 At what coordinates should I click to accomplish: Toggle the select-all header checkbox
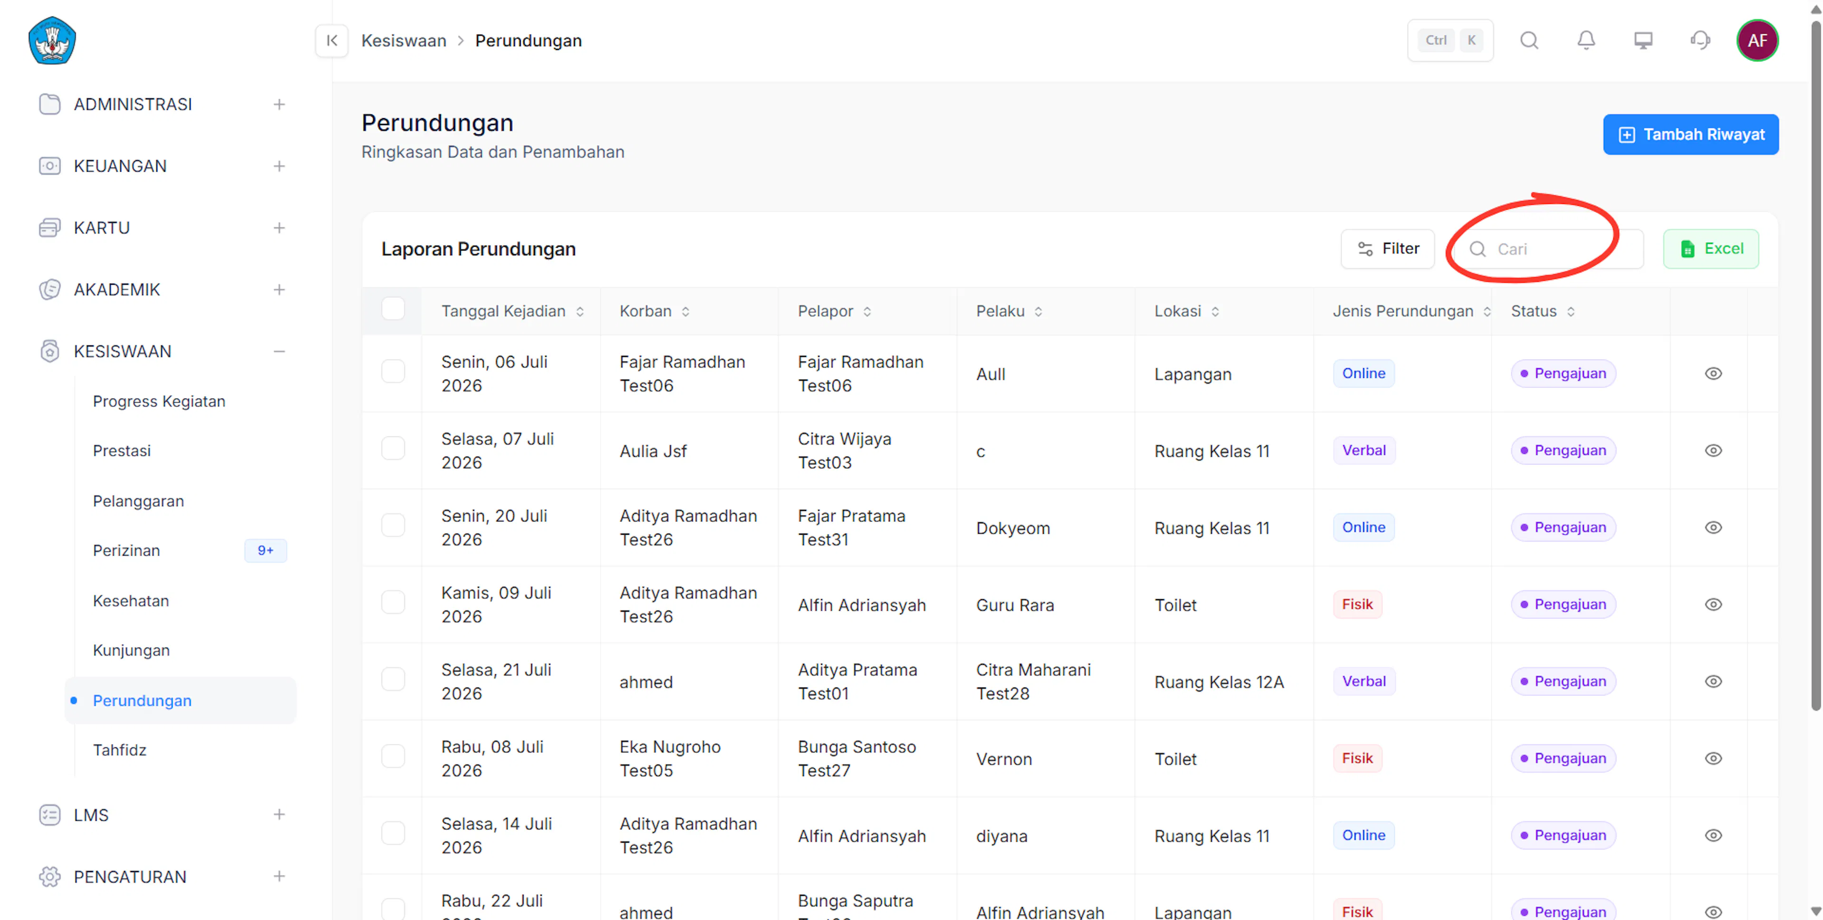(393, 308)
